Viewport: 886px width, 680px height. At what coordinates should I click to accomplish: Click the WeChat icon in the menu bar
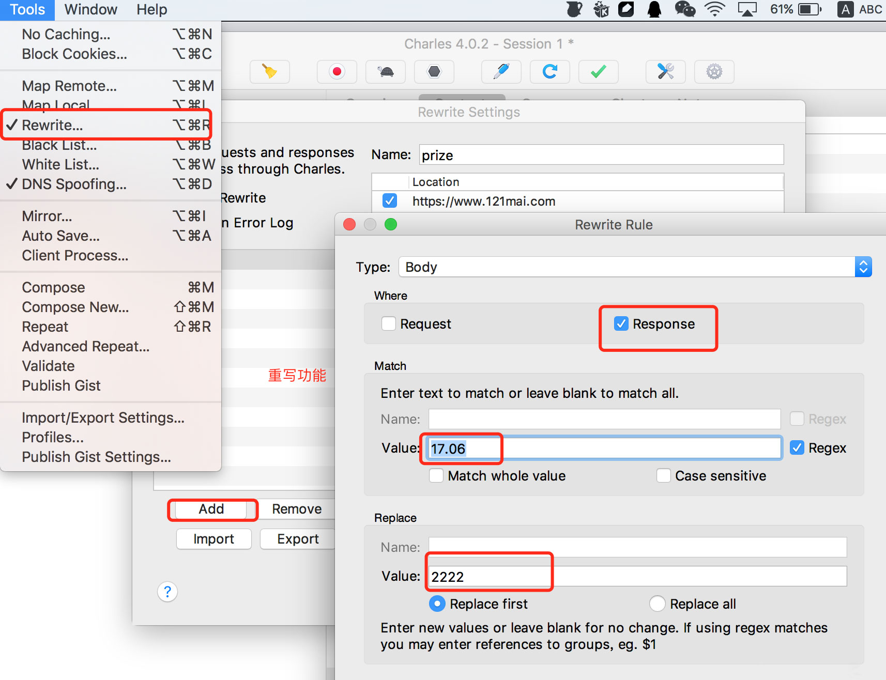click(685, 9)
